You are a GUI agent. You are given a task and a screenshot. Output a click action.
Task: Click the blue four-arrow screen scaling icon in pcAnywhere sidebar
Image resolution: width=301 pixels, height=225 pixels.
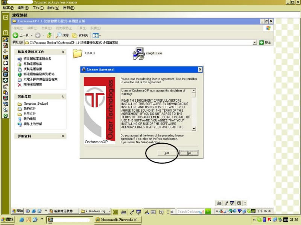tap(6, 81)
